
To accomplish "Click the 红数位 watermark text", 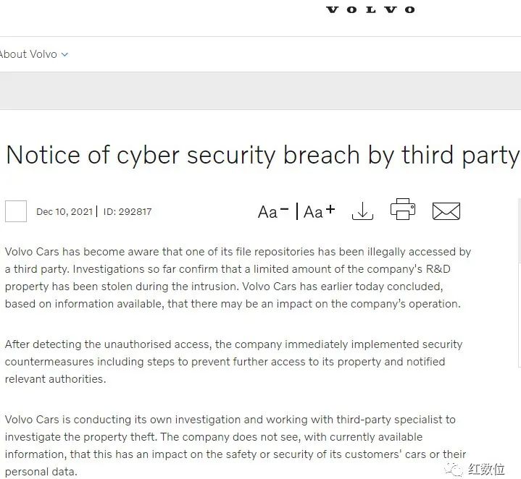I will [x=486, y=469].
